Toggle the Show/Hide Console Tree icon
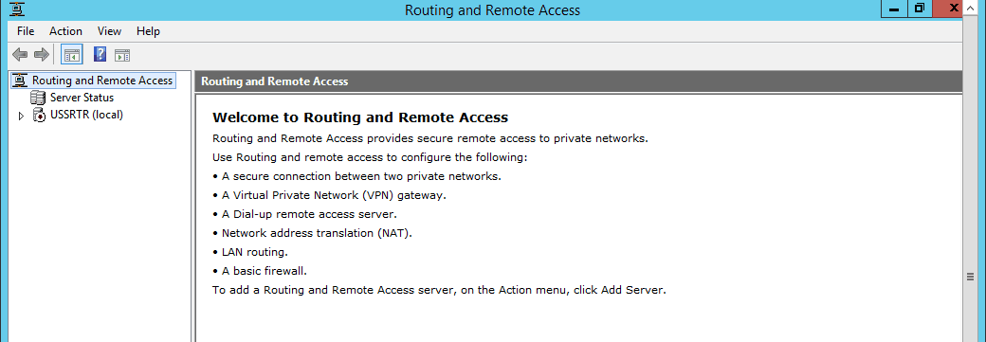Screen dimensions: 986x342 pos(72,55)
